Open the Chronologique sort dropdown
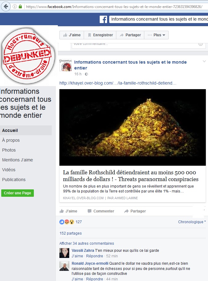Viewport: 208px width, 281px height. [192, 222]
